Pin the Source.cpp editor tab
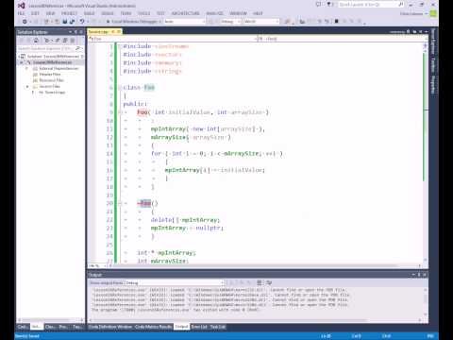This screenshot has width=453, height=340. click(113, 32)
